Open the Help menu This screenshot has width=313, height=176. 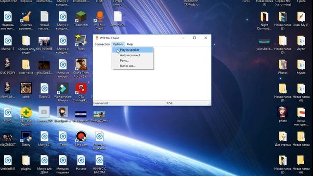130,44
